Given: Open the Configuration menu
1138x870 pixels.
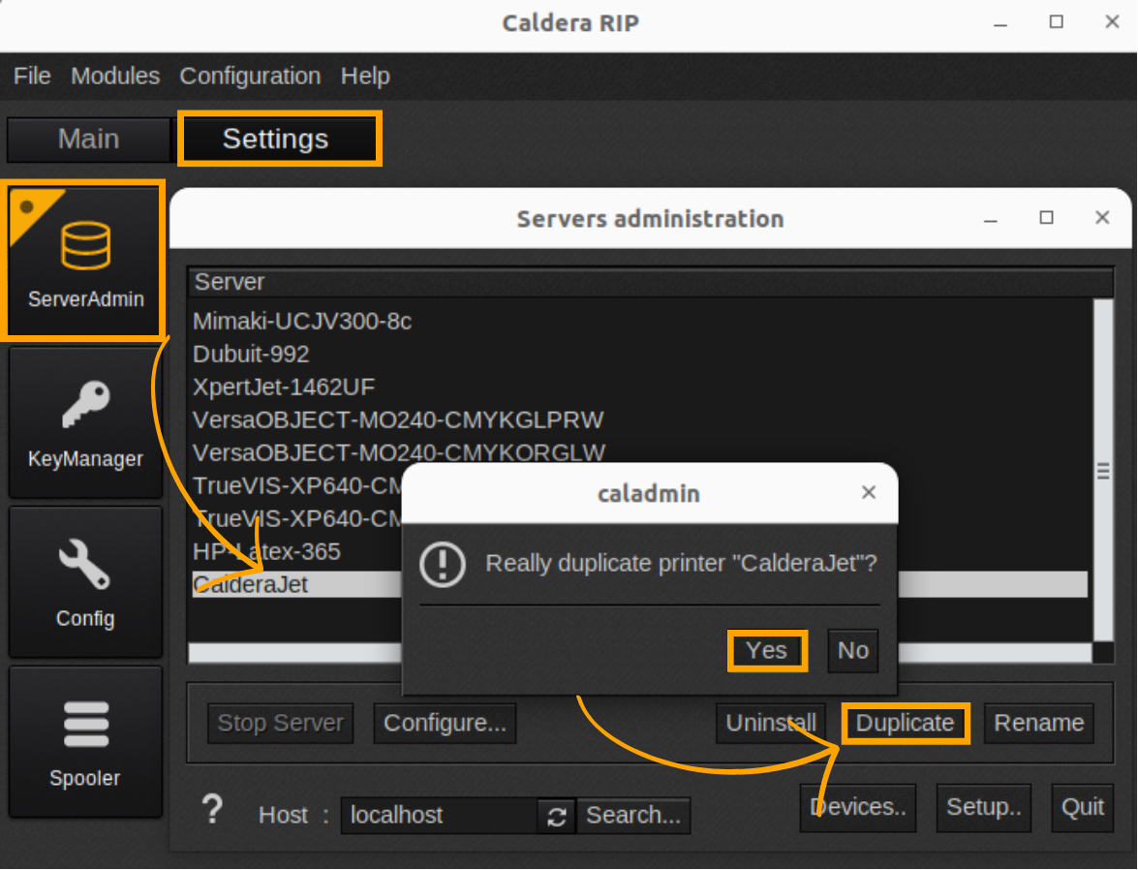Looking at the screenshot, I should pyautogui.click(x=250, y=77).
